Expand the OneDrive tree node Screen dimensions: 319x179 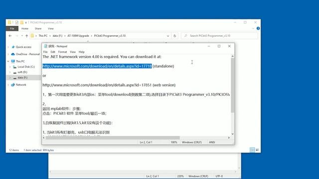click(x=8, y=54)
